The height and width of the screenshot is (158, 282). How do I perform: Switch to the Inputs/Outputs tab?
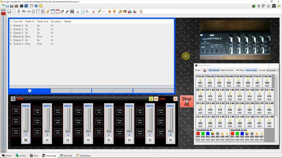pos(83,155)
